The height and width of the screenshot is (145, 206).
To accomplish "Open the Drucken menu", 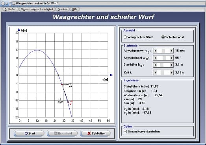I will coord(63,9).
